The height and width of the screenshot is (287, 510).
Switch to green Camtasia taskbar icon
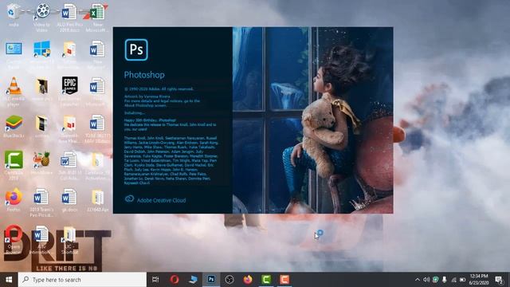(266, 279)
